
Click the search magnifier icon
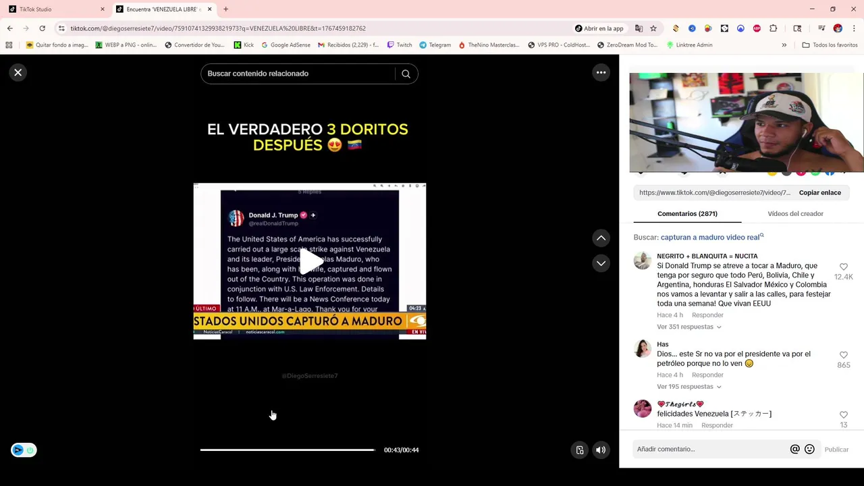(406, 74)
